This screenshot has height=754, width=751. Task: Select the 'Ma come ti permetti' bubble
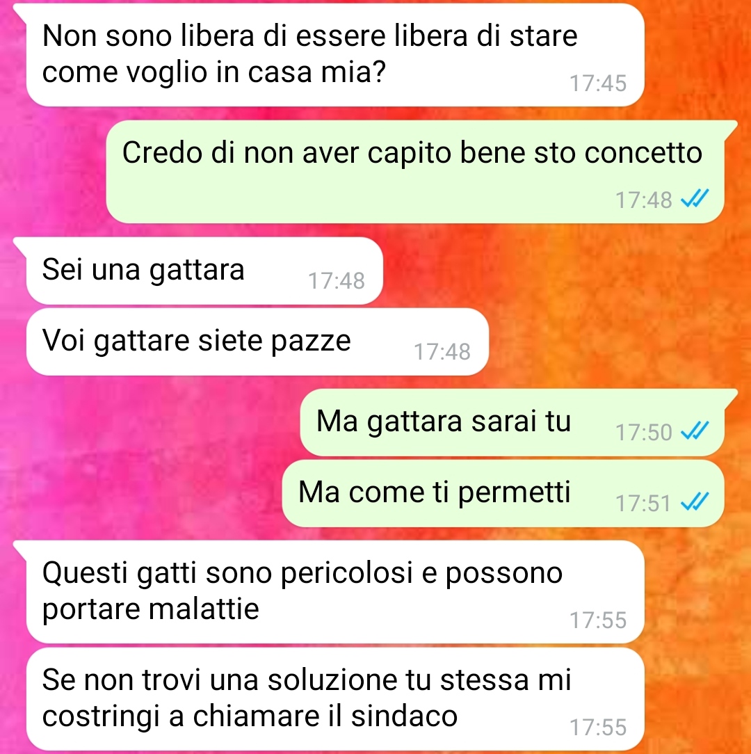click(503, 493)
